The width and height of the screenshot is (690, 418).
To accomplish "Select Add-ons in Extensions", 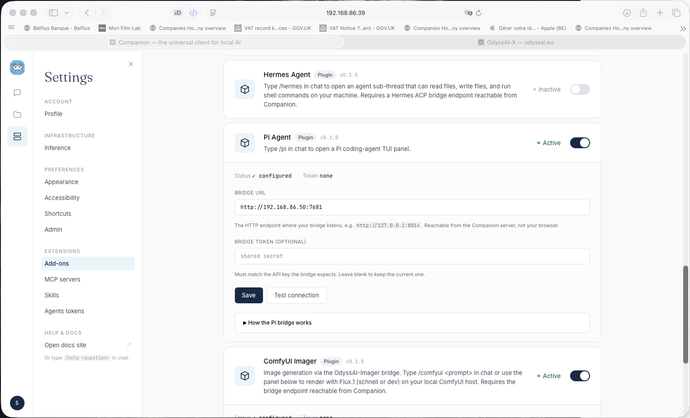I will (88, 263).
